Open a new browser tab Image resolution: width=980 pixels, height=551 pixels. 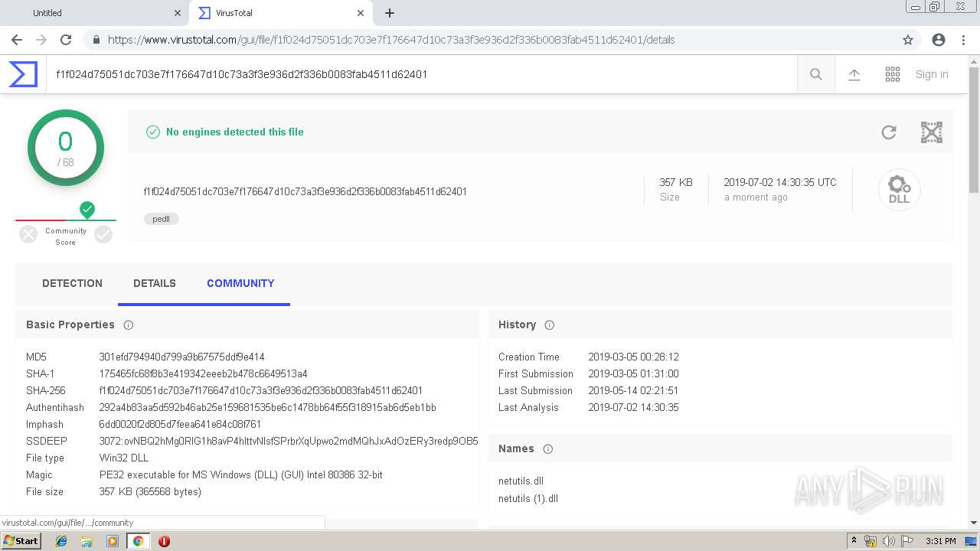[x=390, y=13]
